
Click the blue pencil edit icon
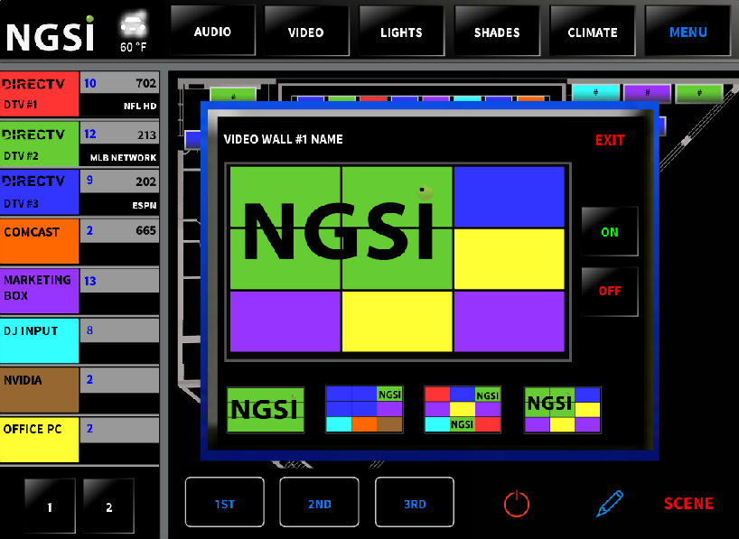click(610, 503)
